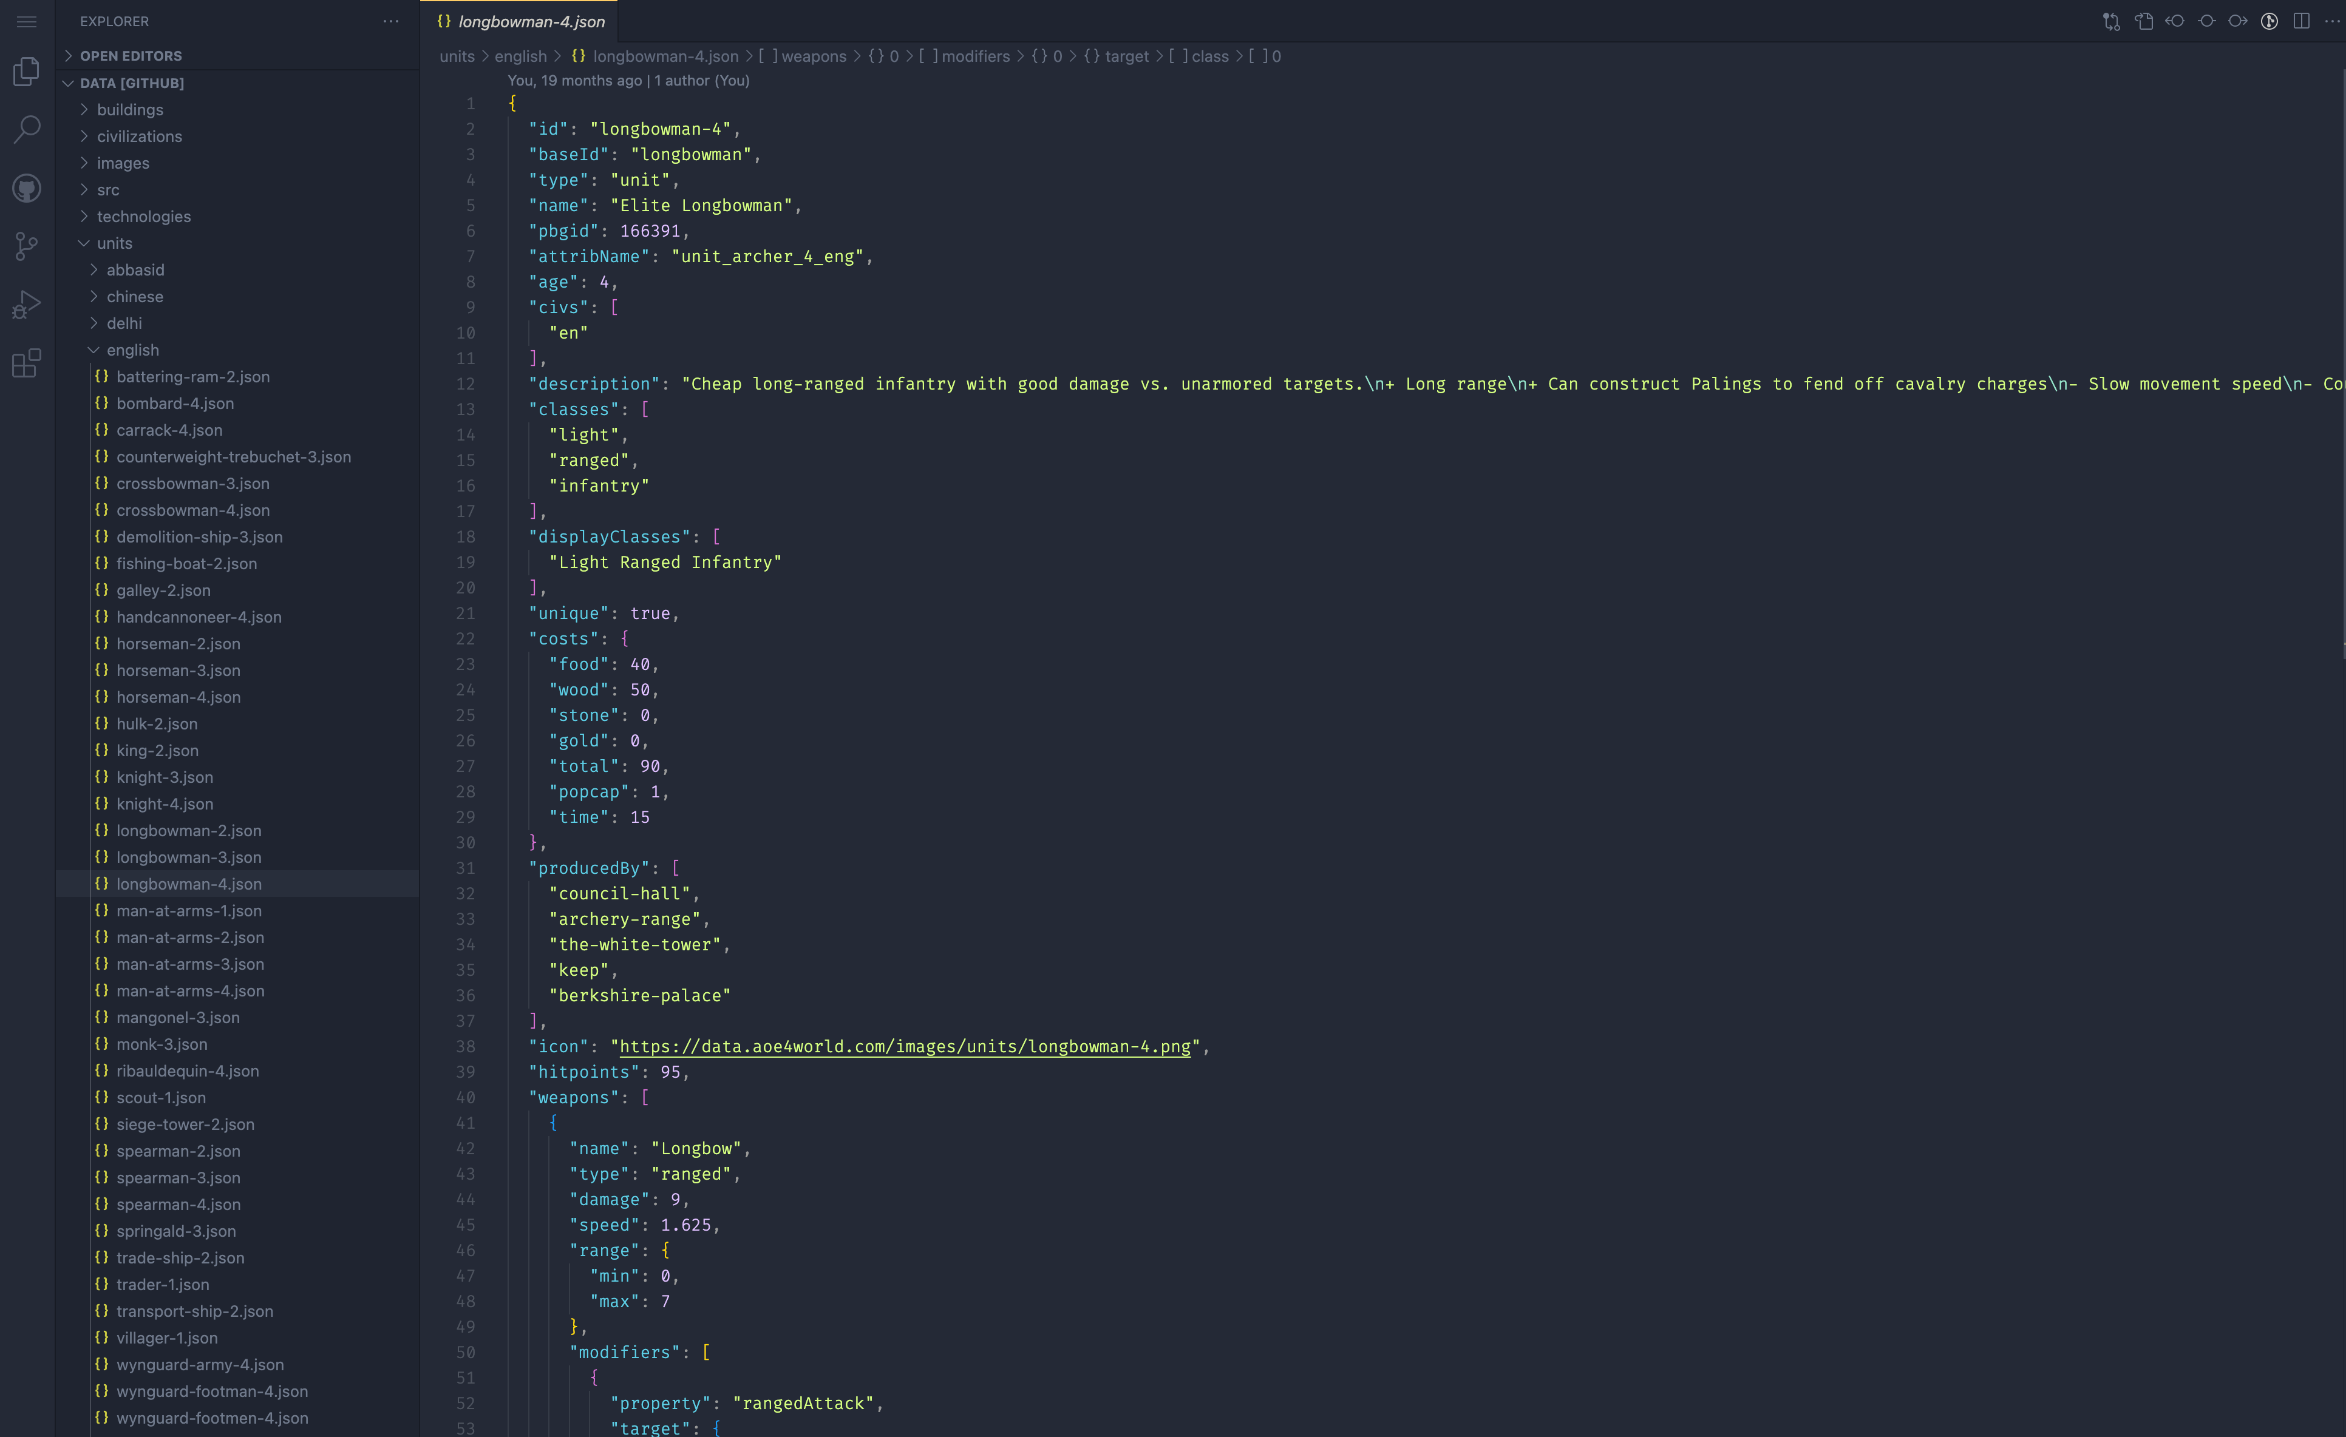Toggle the split editor layout icon
The width and height of the screenshot is (2346, 1437).
tap(2301, 21)
